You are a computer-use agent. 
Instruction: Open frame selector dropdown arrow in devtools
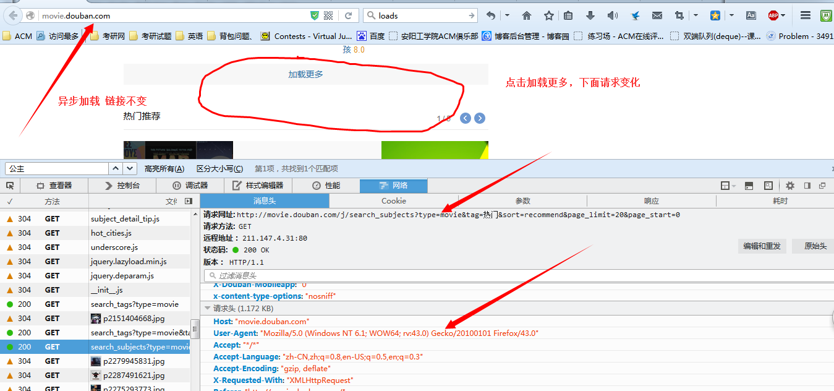point(734,186)
